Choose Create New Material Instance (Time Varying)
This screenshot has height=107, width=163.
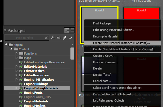tap(123, 49)
